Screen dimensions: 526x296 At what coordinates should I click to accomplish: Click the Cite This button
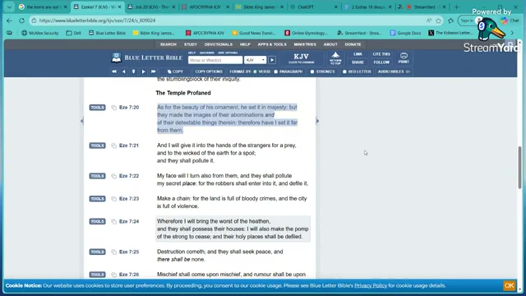(x=381, y=54)
